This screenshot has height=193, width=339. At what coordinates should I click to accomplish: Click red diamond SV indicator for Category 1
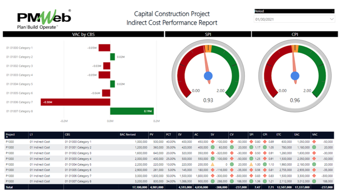[x=212, y=142]
